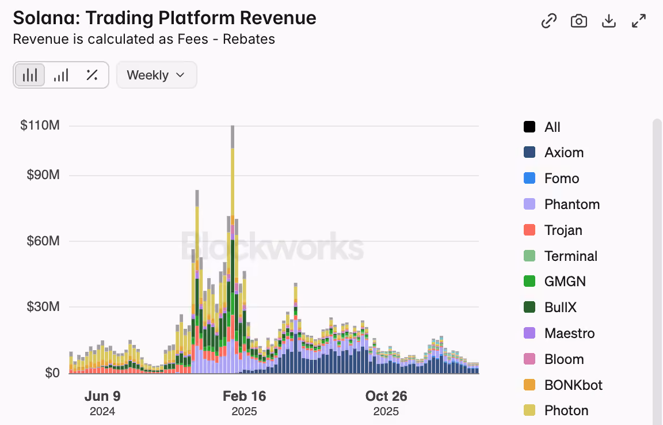Switch to cumulative bar chart view

[x=61, y=75]
